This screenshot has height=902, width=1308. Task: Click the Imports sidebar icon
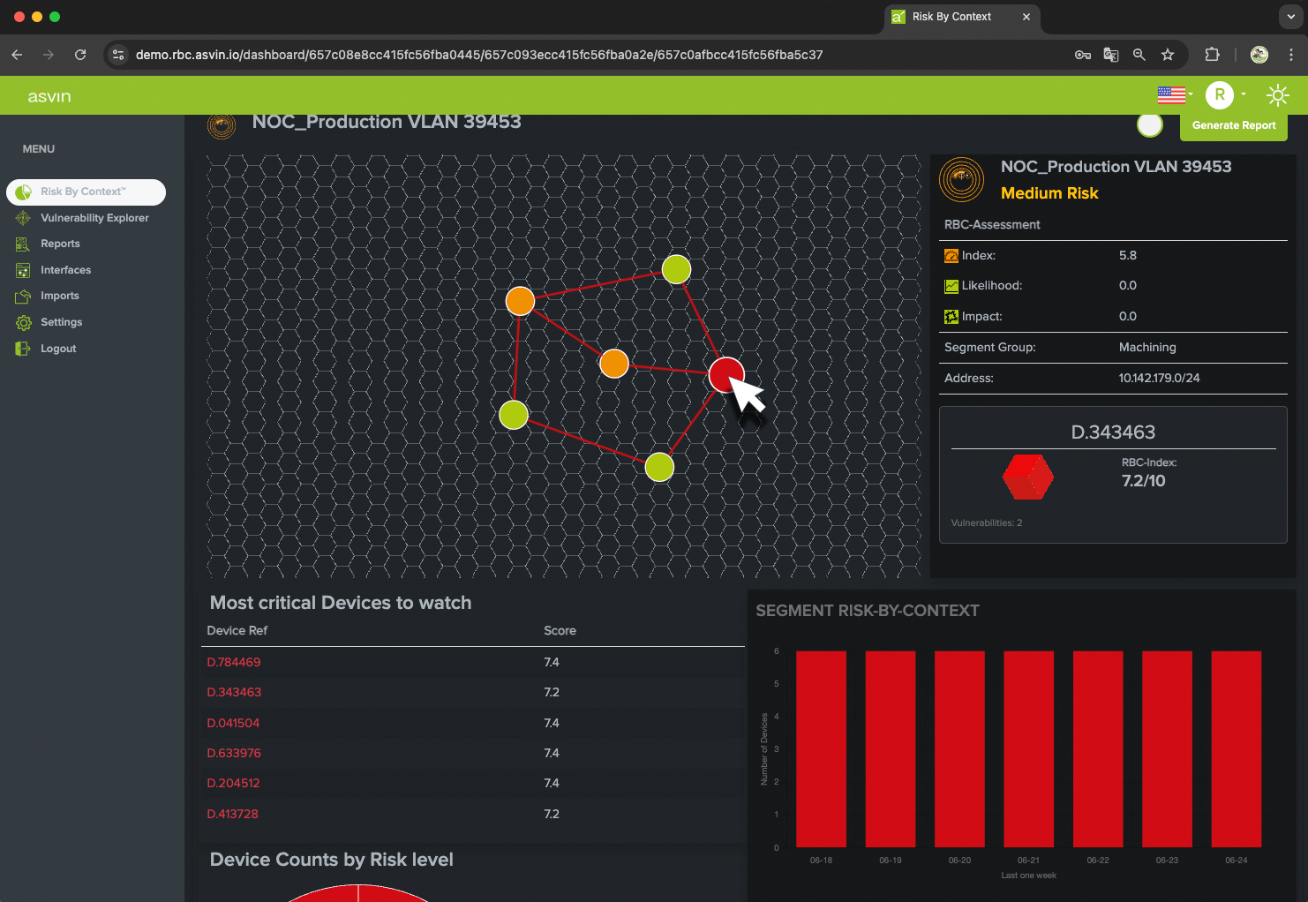click(x=23, y=297)
